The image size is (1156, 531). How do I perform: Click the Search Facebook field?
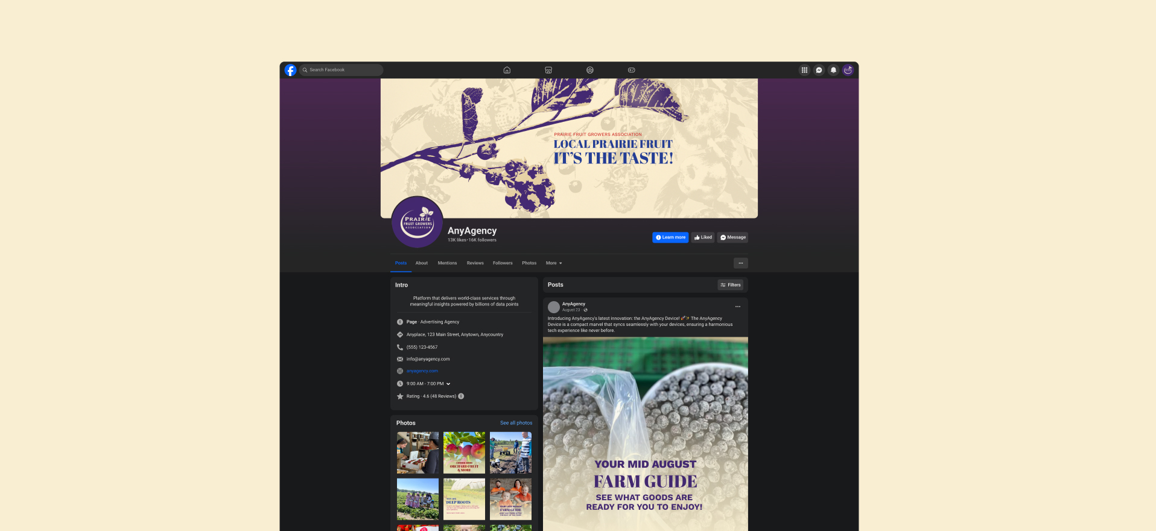[341, 70]
